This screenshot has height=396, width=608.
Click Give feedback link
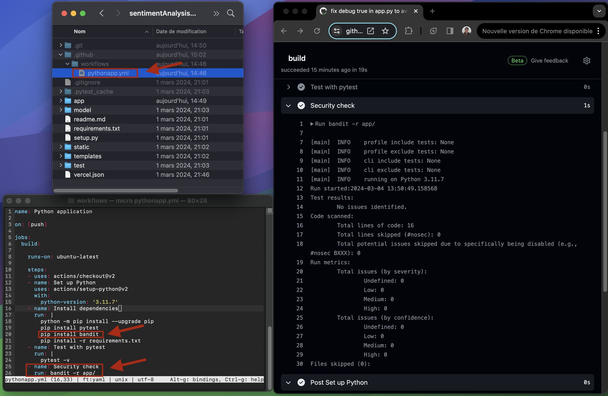(549, 61)
